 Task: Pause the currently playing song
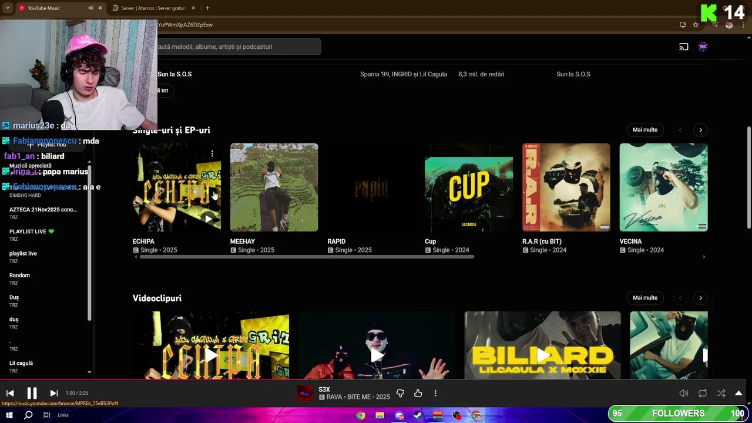coord(32,393)
